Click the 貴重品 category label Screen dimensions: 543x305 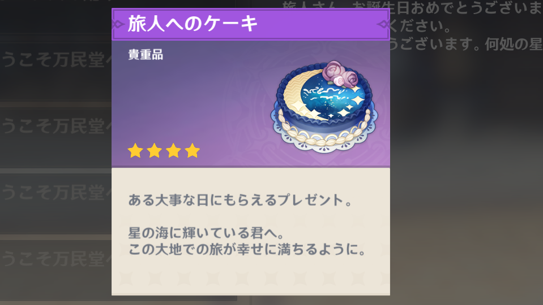(146, 55)
